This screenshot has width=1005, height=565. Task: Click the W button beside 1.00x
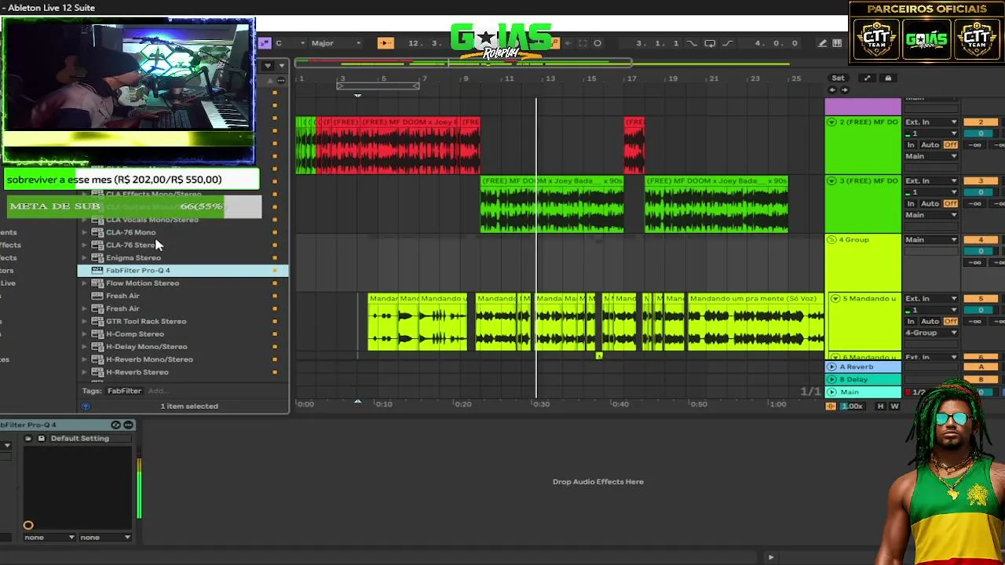point(894,406)
